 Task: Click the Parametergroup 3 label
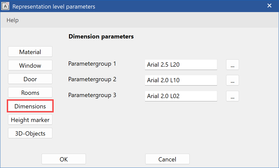click(92, 95)
